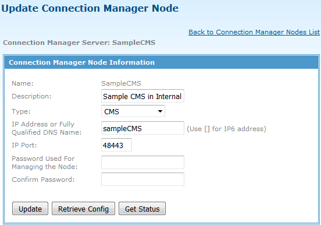Click the '(Use [] for IP6 address)' hint
Screen dimensions: 321x225
[226, 129]
